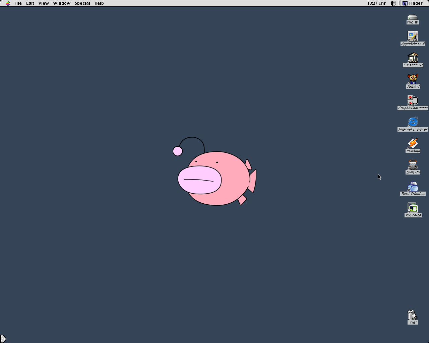Click the GraphicConverter desktop icon
The height and width of the screenshot is (343, 429).
coord(413,101)
